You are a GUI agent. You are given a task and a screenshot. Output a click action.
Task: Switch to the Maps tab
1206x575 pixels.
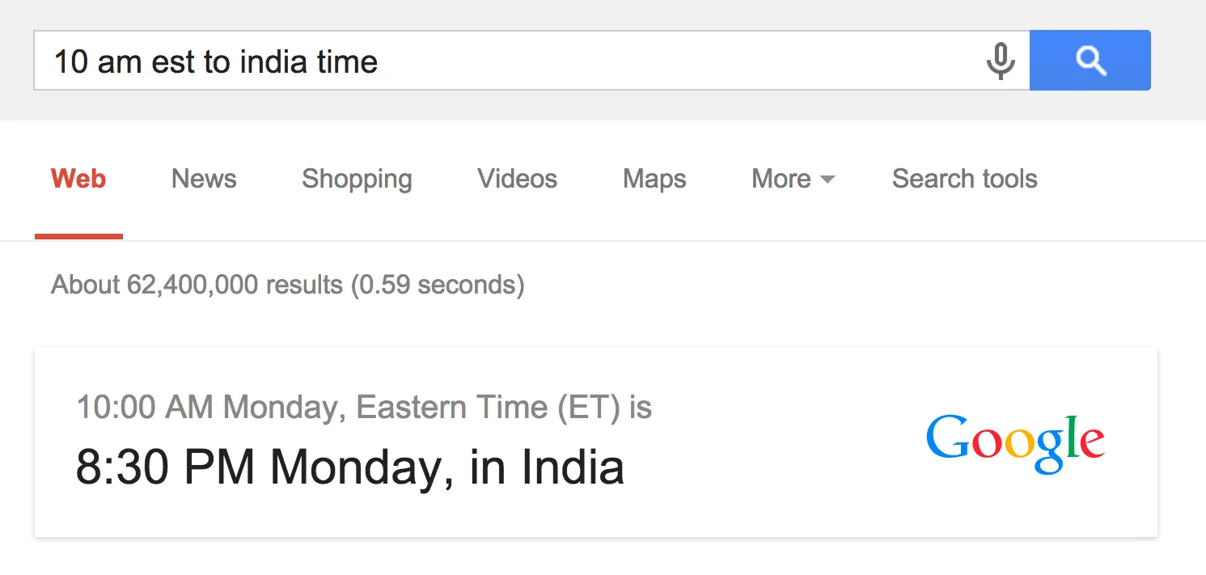(x=654, y=179)
